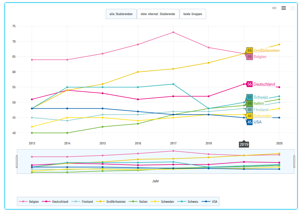
Task: Toggle Schweden legend item
Action: click(x=164, y=202)
